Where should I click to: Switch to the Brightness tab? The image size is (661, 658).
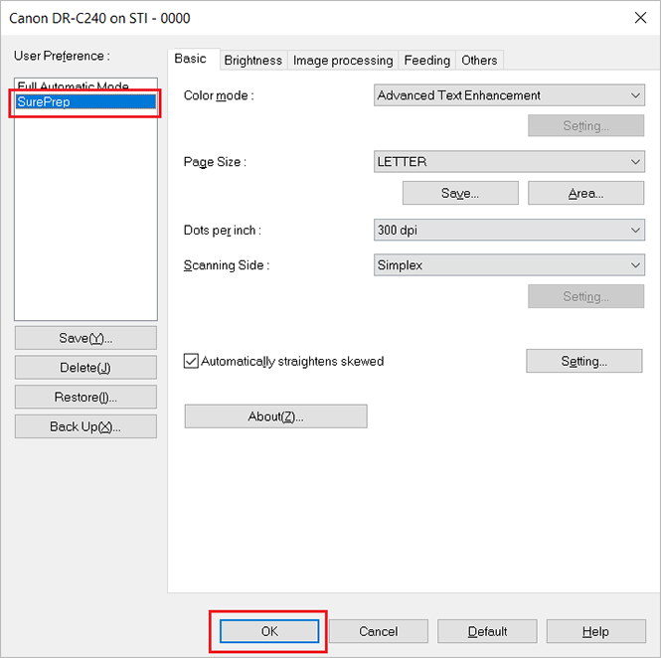click(252, 61)
